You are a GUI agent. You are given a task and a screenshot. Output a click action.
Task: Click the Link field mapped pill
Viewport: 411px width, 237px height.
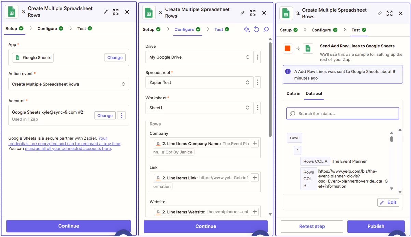pyautogui.click(x=202, y=182)
